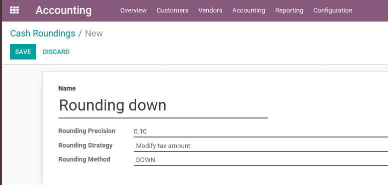The height and width of the screenshot is (185, 388).
Task: Click the Rounding Precision field 0.10
Action: pyautogui.click(x=261, y=131)
